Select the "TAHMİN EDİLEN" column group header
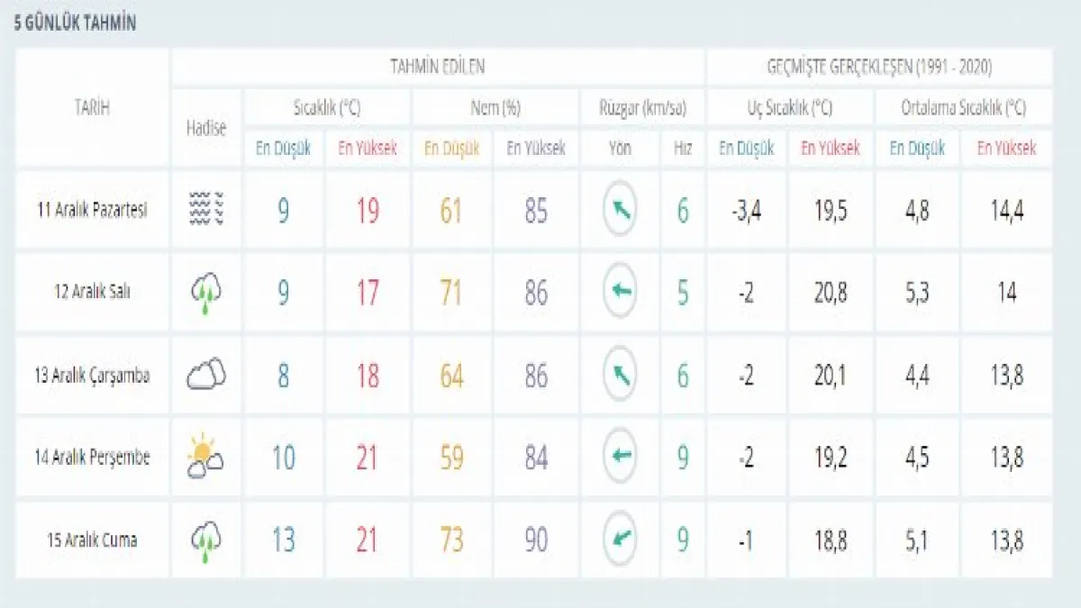Screen dimensions: 1081x608 437,68
